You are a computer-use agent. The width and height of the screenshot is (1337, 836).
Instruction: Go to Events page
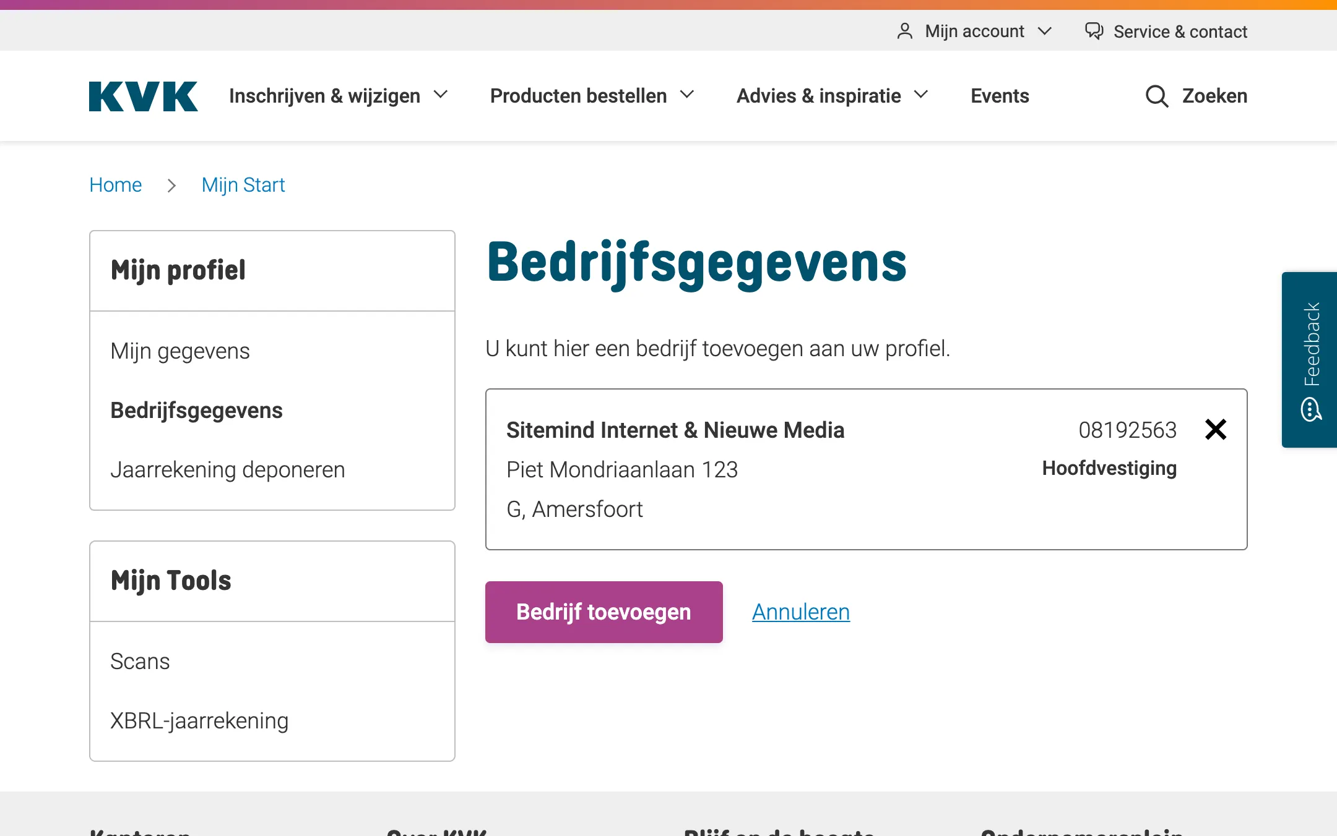1000,96
